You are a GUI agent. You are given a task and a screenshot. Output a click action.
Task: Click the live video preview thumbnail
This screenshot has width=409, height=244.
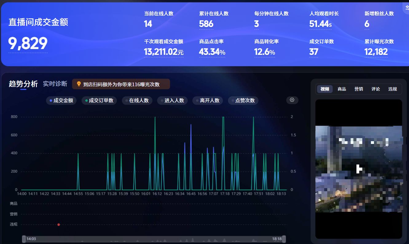[359, 169]
